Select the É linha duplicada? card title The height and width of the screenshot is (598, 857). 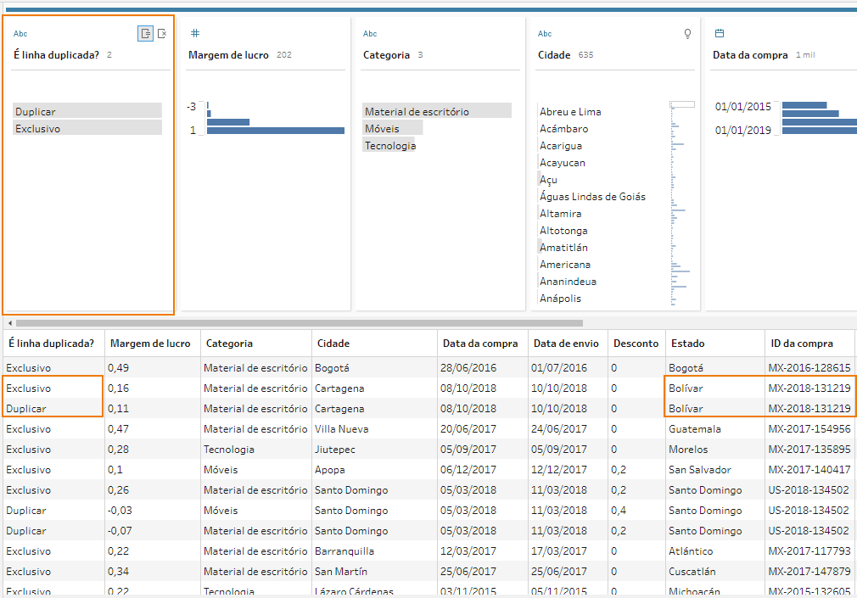point(56,54)
